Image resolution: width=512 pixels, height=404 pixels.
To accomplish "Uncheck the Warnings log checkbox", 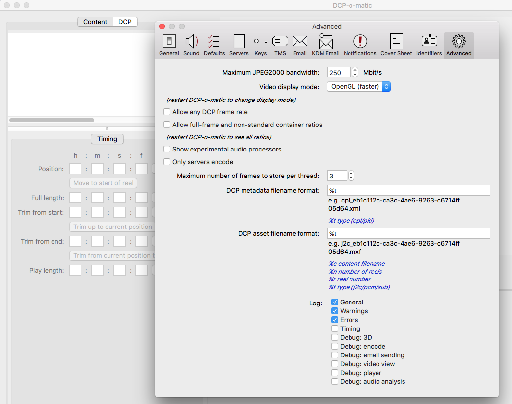I will [x=335, y=311].
